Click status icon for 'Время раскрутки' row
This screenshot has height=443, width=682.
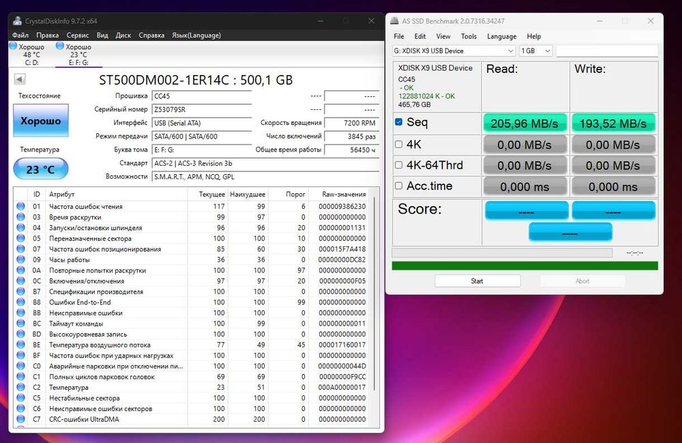[x=21, y=216]
